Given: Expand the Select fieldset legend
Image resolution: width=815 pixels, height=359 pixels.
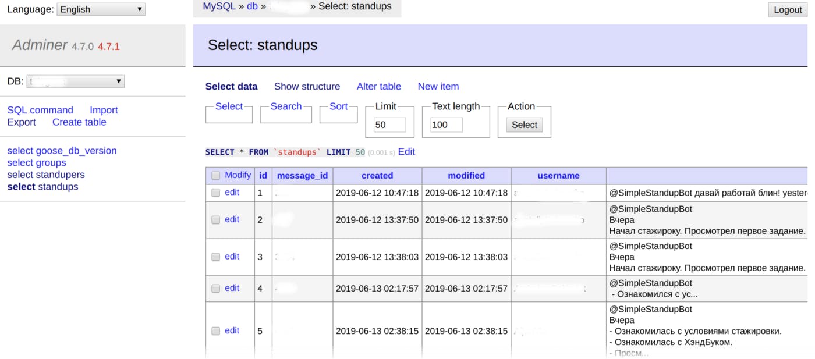Looking at the screenshot, I should click(x=229, y=106).
